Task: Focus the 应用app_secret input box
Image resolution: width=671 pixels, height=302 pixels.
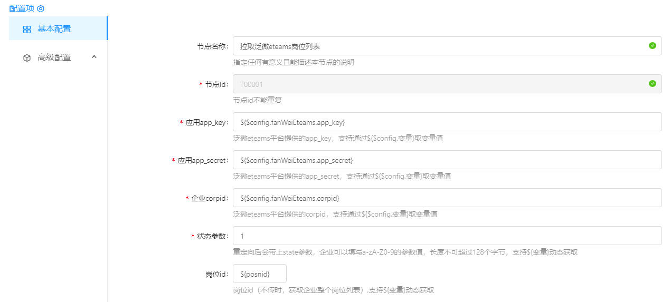Action: coord(447,160)
